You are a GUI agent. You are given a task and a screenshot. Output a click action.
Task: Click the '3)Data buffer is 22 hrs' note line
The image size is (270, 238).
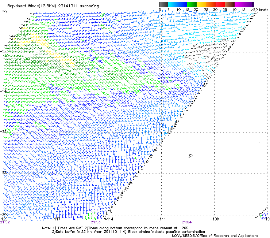pos(128,232)
